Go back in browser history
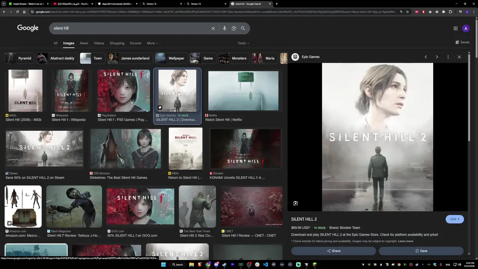478x269 pixels. [x=4, y=12]
